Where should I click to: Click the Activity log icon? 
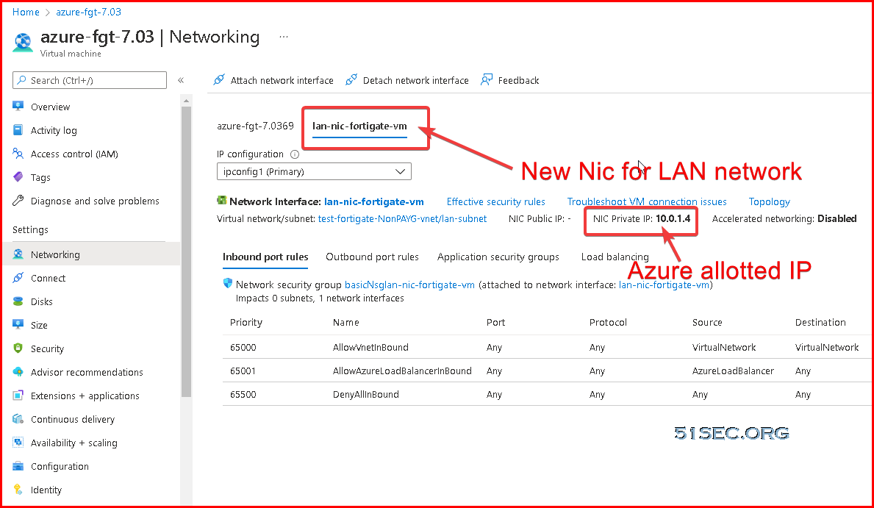[18, 130]
